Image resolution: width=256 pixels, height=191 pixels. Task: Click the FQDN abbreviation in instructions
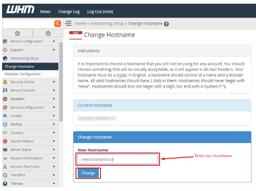pyautogui.click(x=122, y=75)
